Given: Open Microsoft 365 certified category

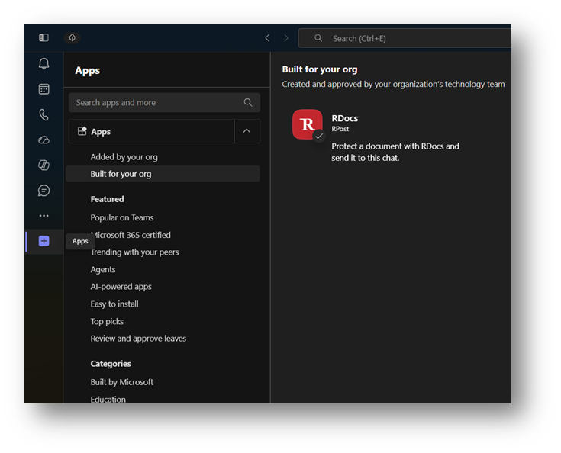Looking at the screenshot, I should pyautogui.click(x=131, y=235).
